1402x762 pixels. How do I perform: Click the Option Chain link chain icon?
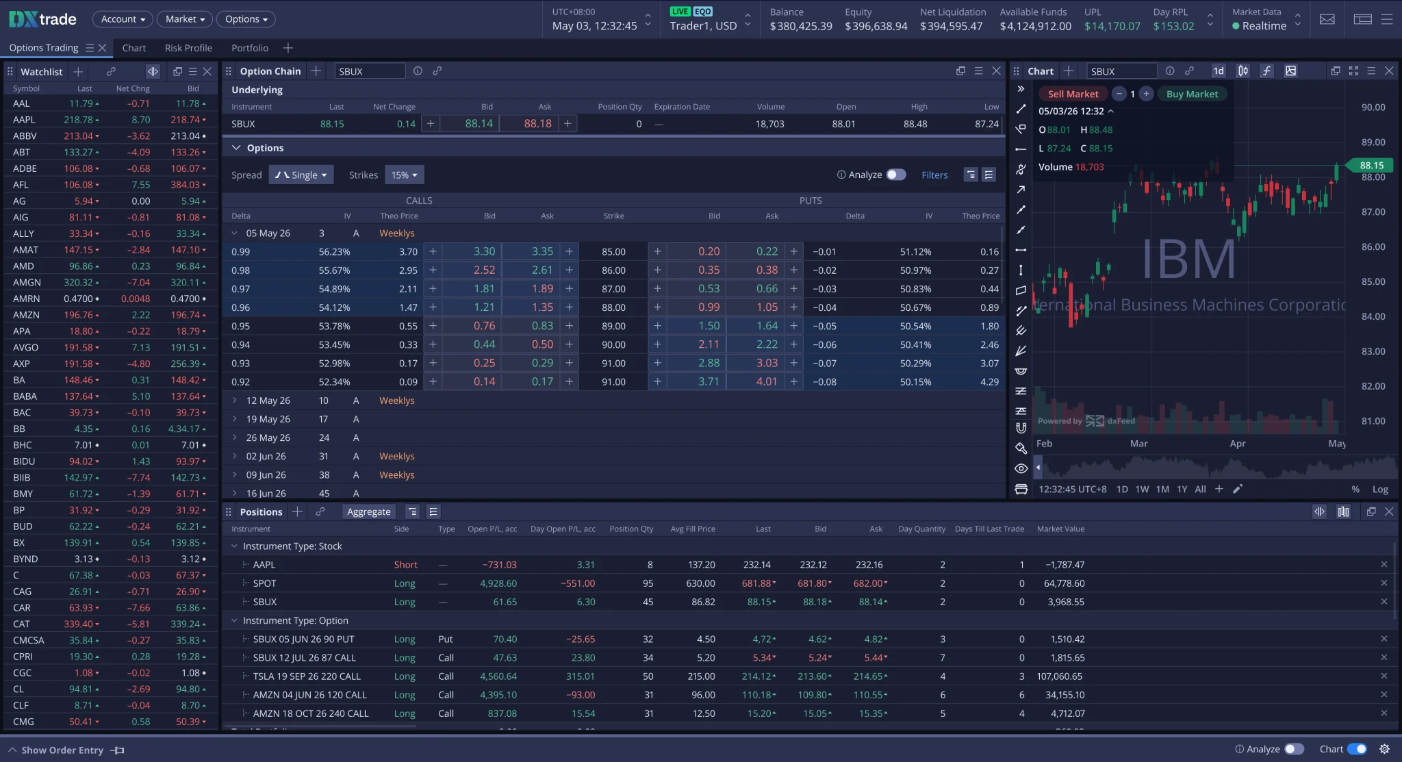437,71
